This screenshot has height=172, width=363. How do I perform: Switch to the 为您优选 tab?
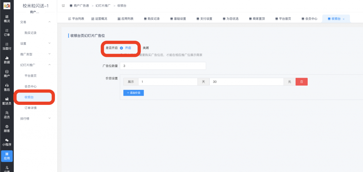230,19
